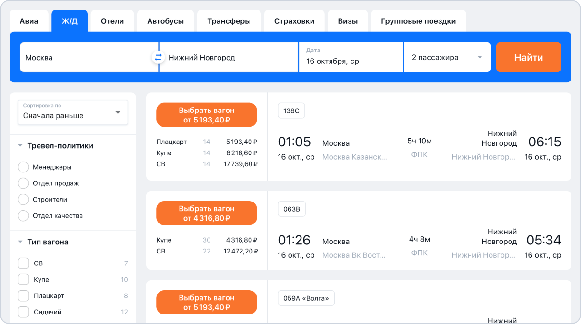Switch to the "Авиа" tab

coord(29,21)
